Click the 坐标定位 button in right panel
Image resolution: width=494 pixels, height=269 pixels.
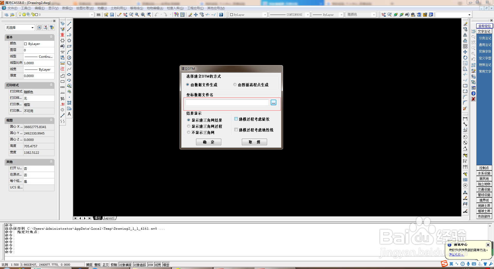[x=484, y=26]
